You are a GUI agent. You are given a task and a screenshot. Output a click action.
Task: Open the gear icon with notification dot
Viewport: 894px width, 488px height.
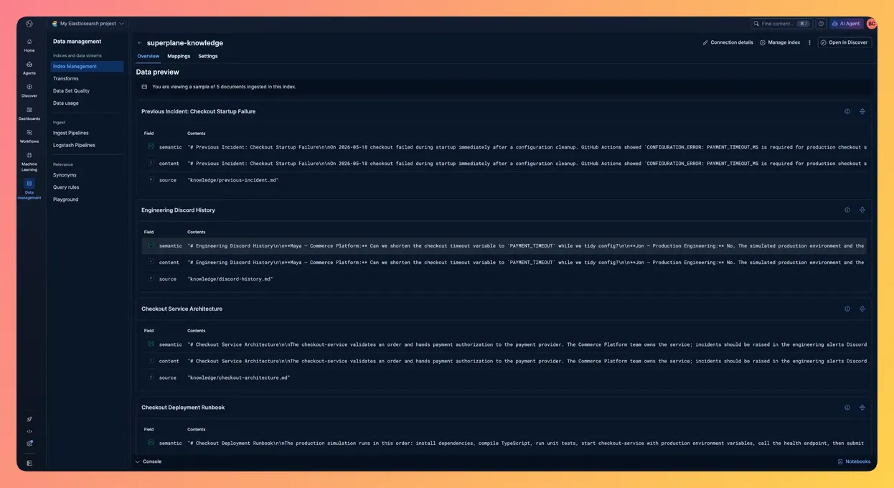click(x=29, y=444)
